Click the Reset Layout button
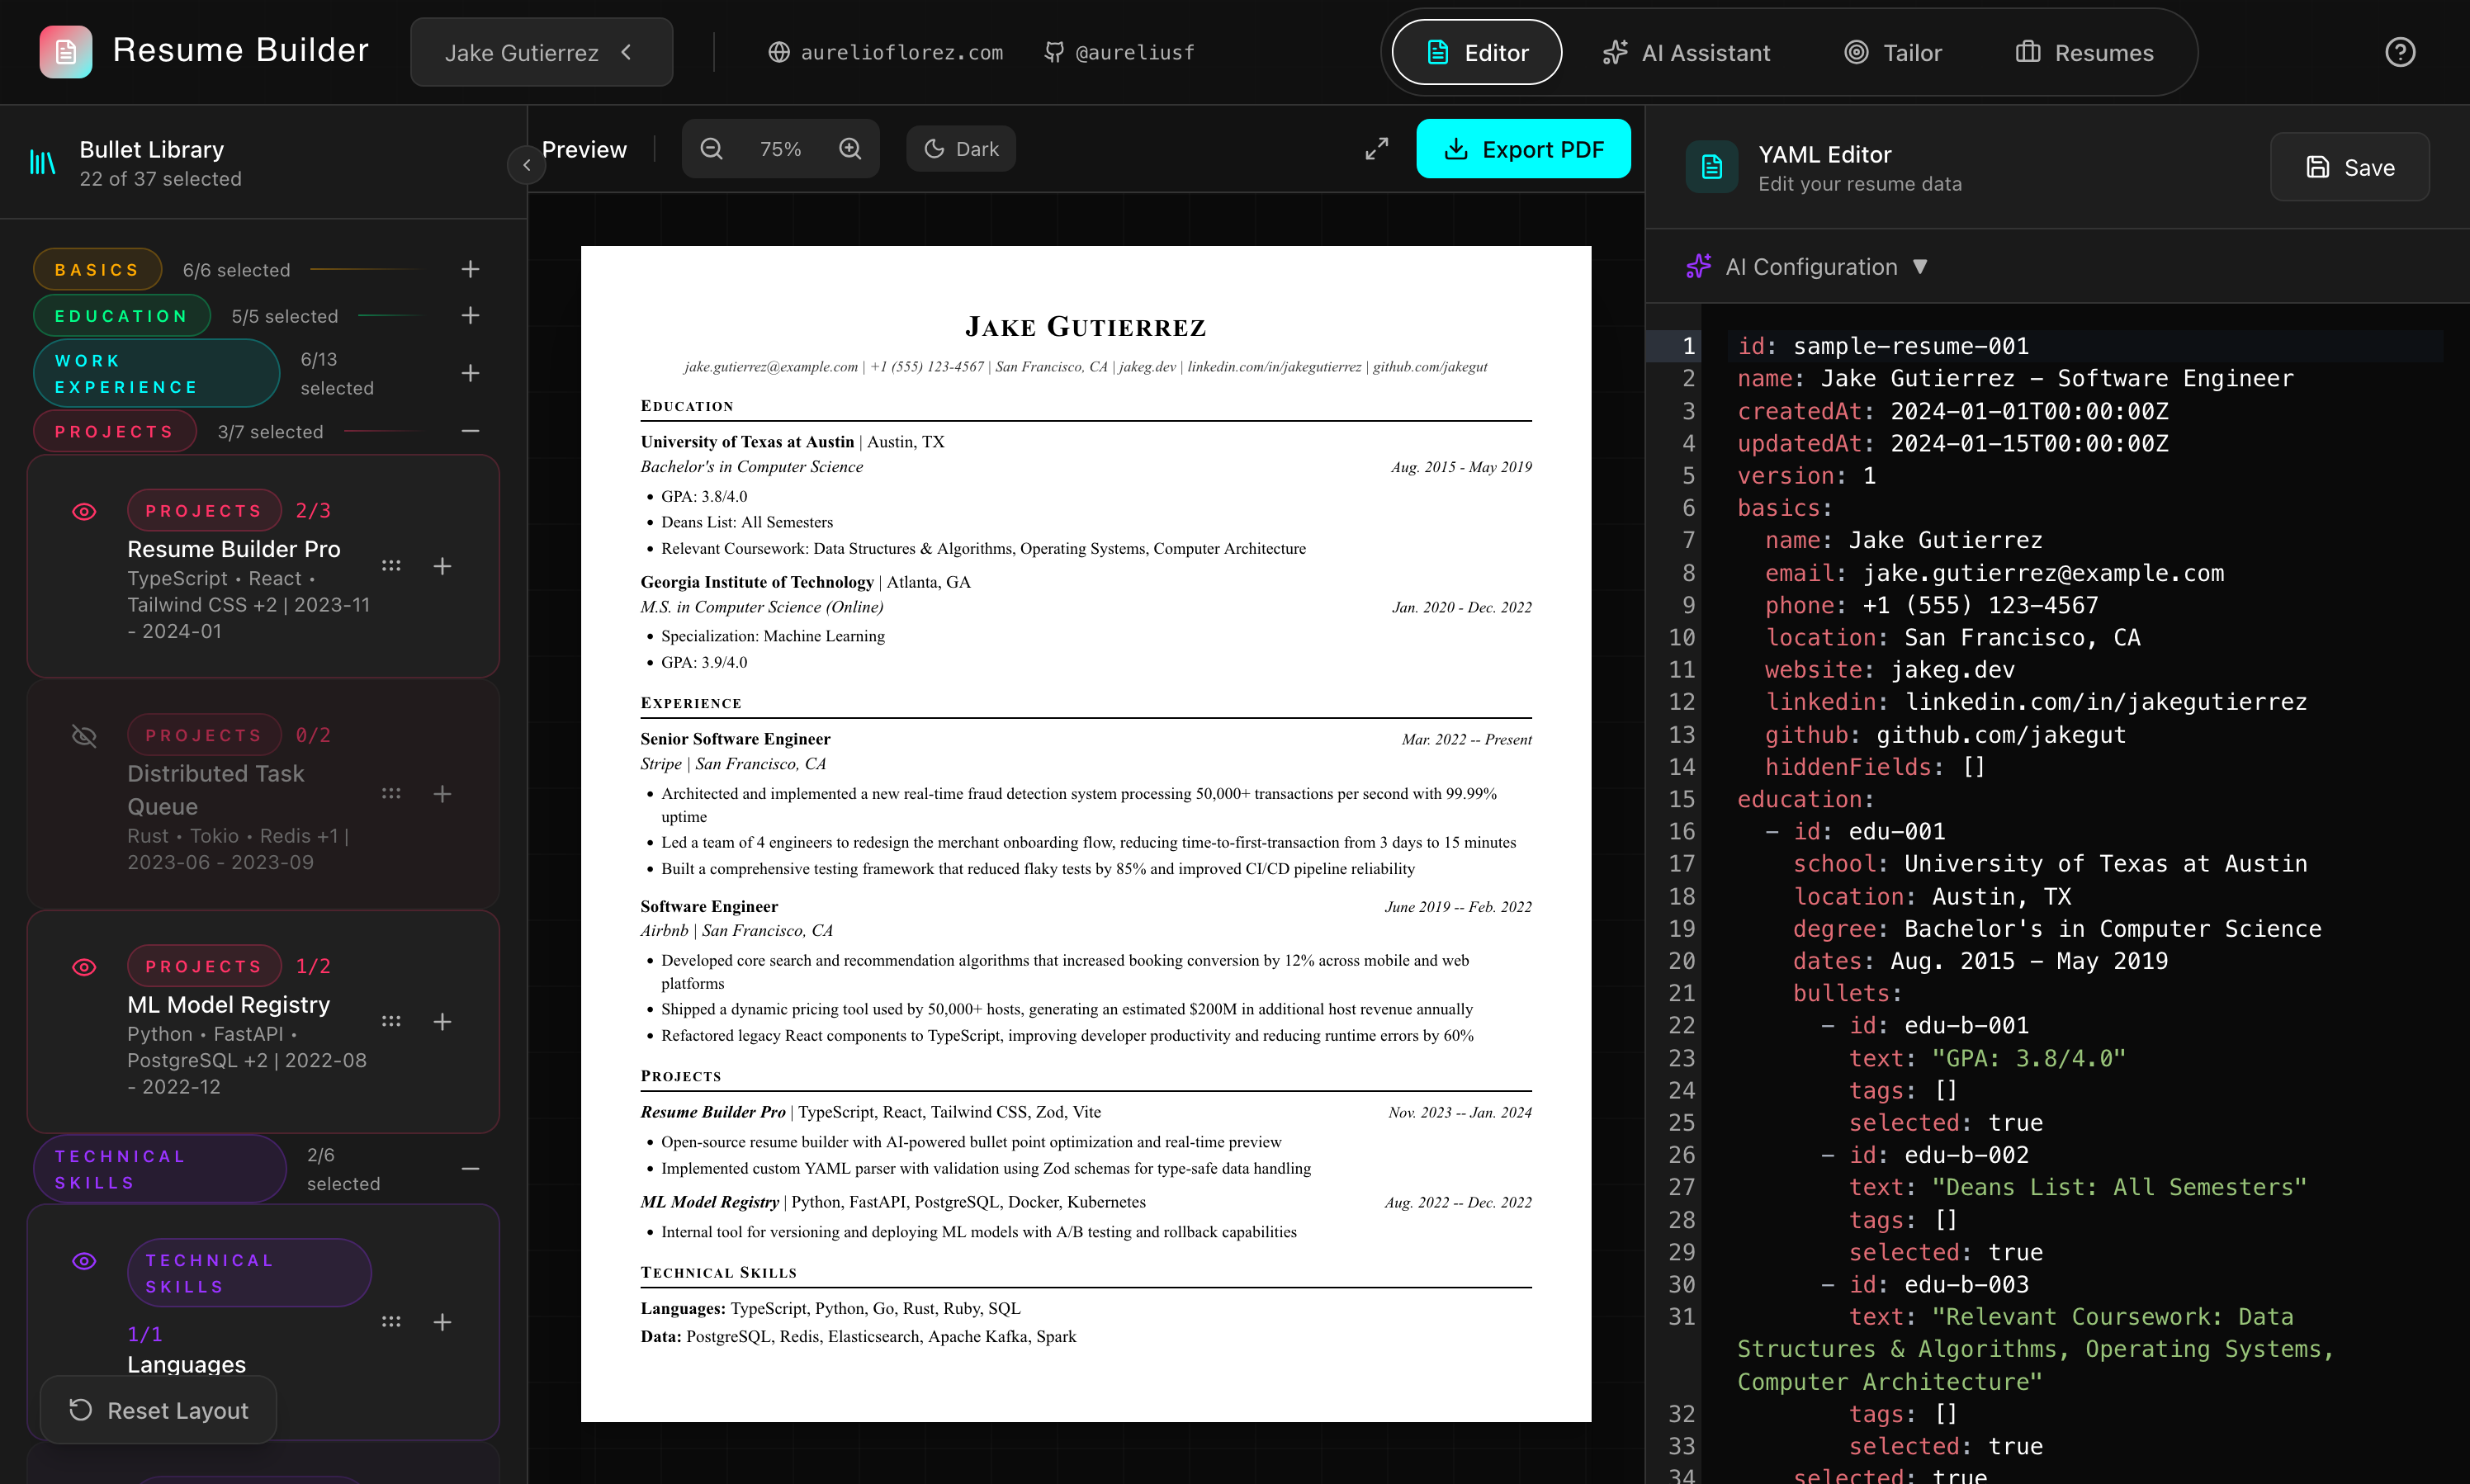 [158, 1410]
